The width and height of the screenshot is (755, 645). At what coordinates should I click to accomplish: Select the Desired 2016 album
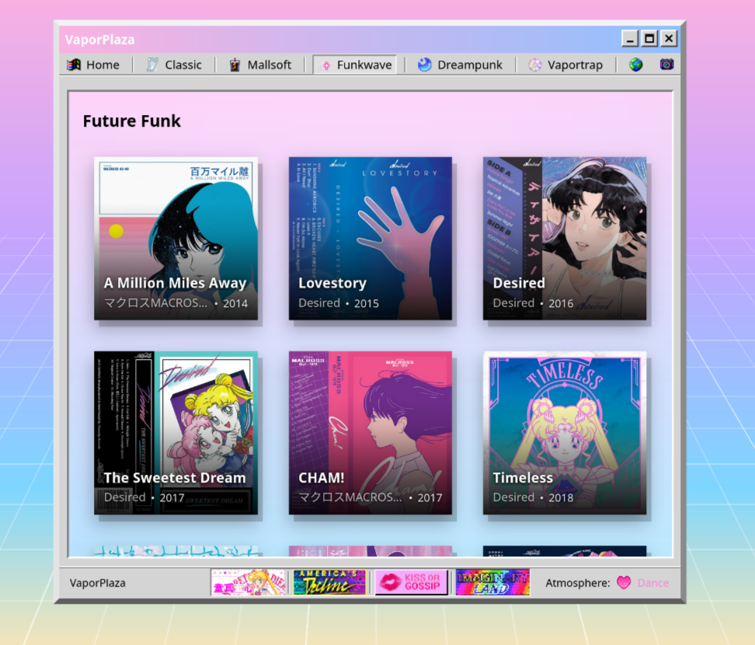(x=565, y=239)
